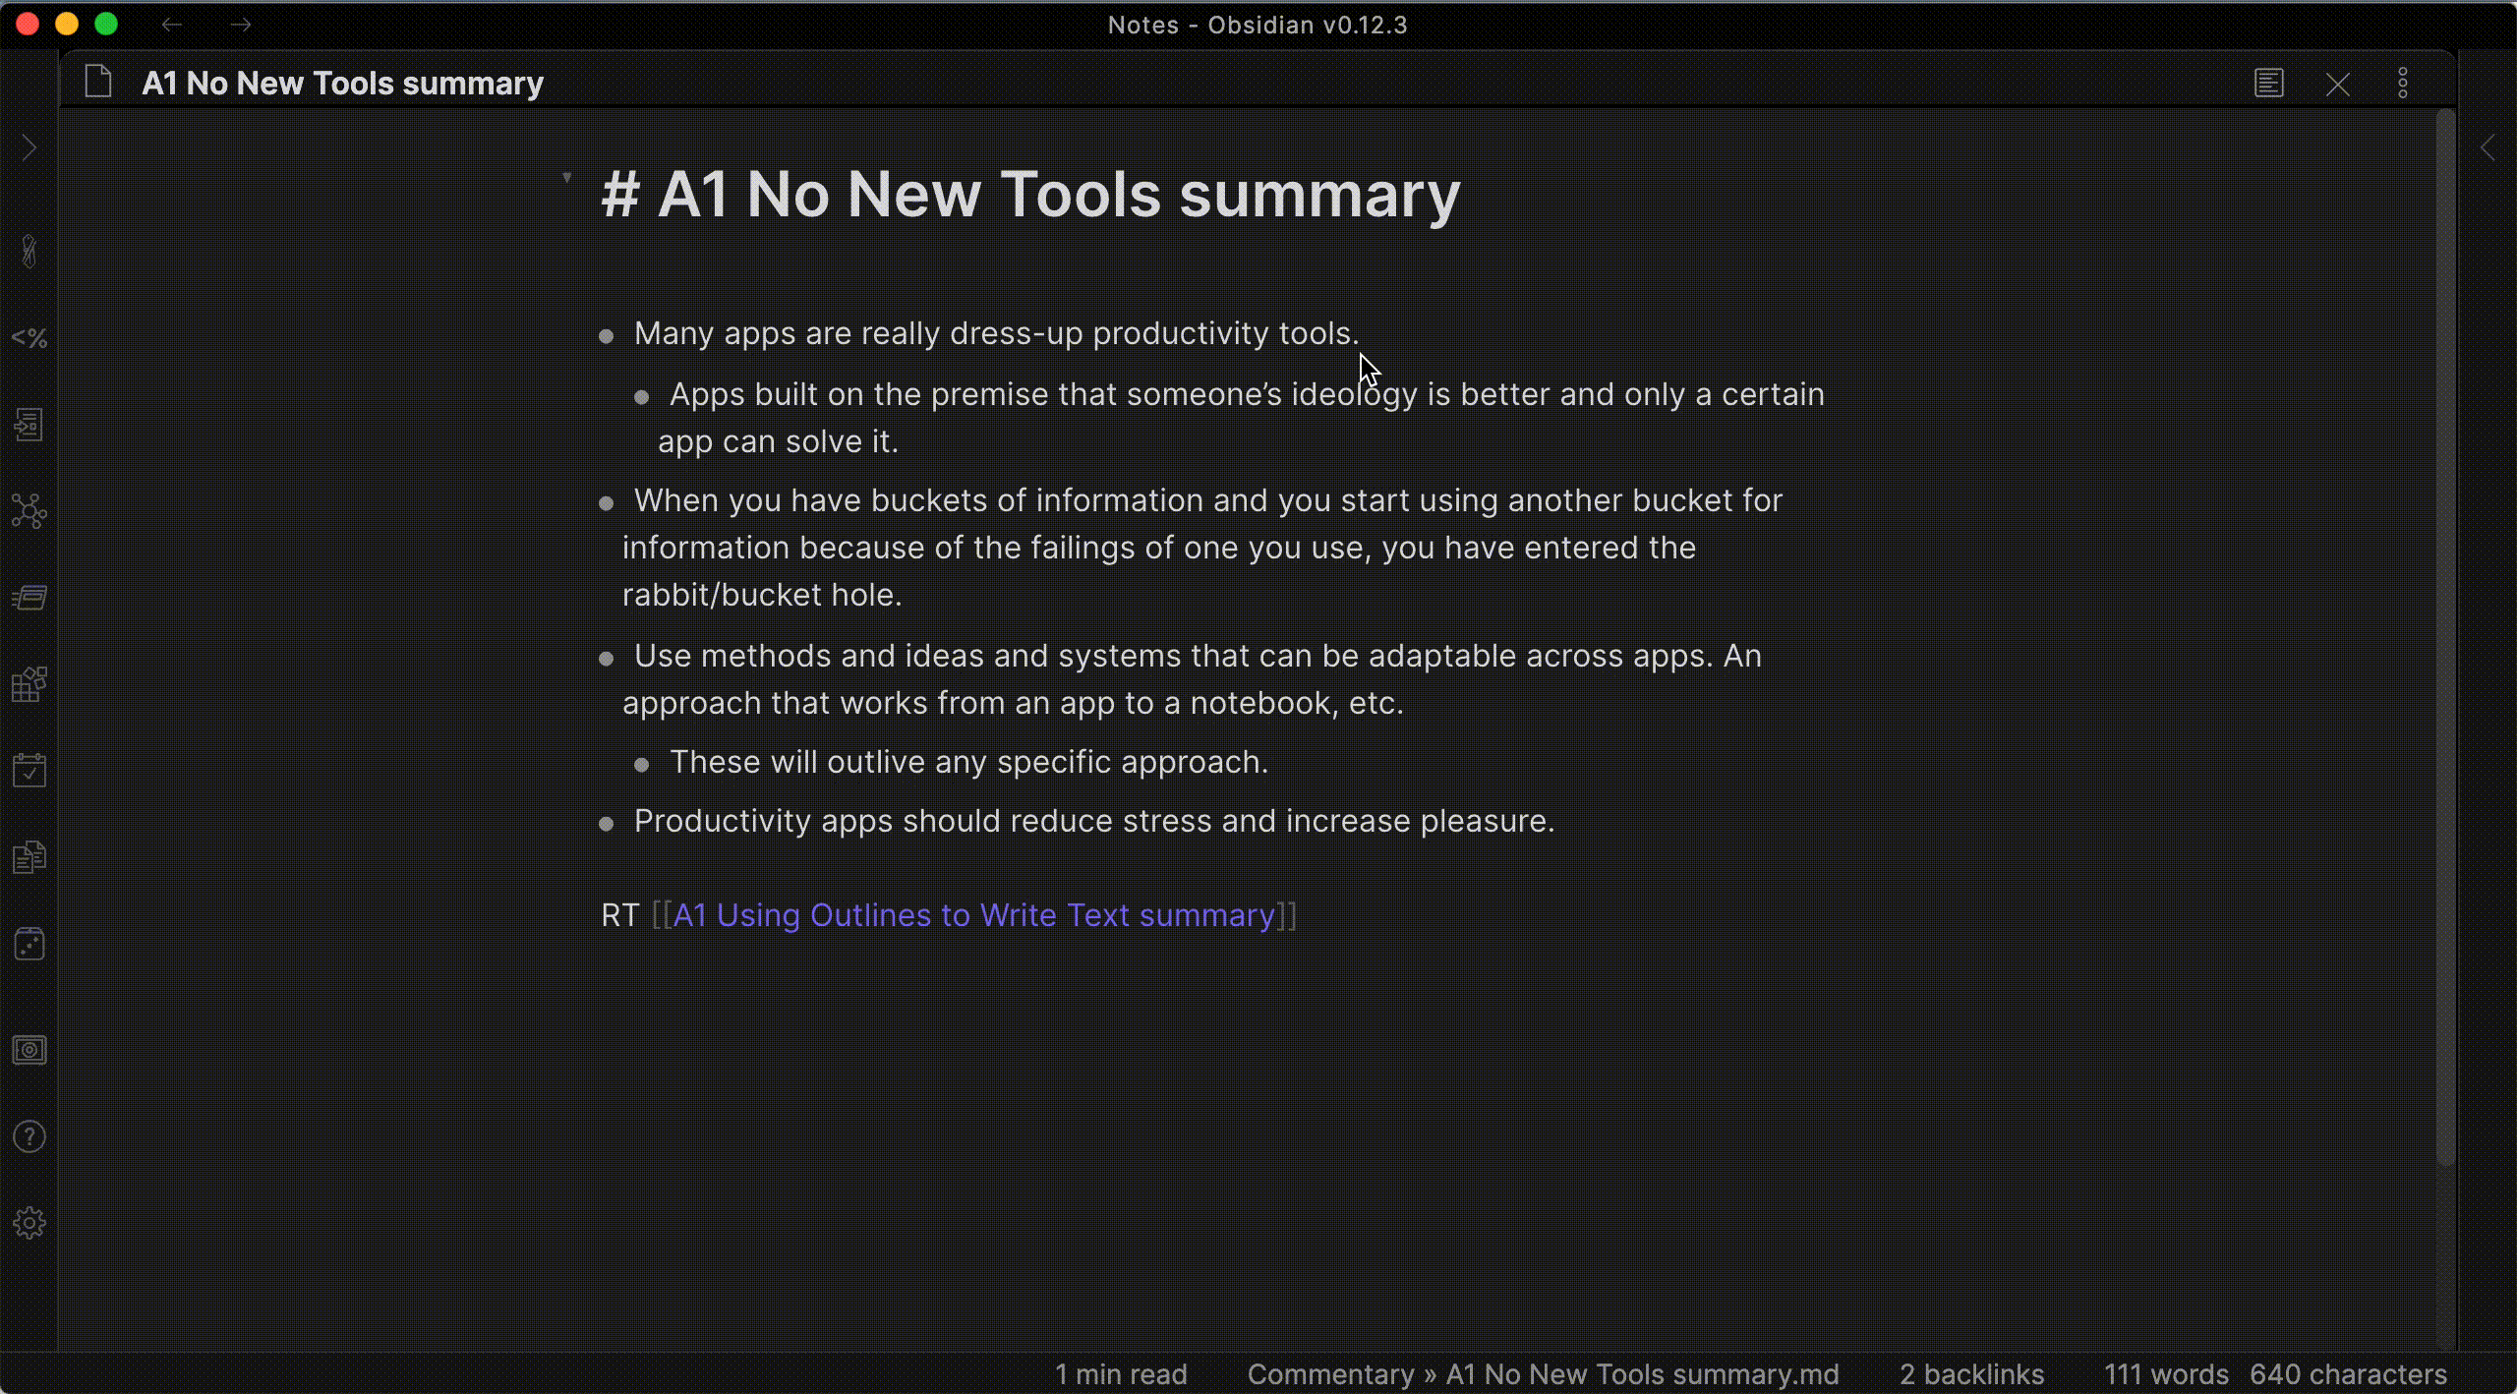Image resolution: width=2517 pixels, height=1394 pixels.
Task: Open Obsidian settings gear
Action: coord(29,1223)
